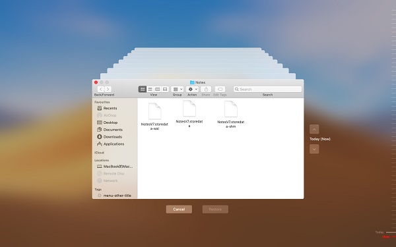Click the Today (Now) label
This screenshot has height=247, width=396.
pyautogui.click(x=320, y=139)
